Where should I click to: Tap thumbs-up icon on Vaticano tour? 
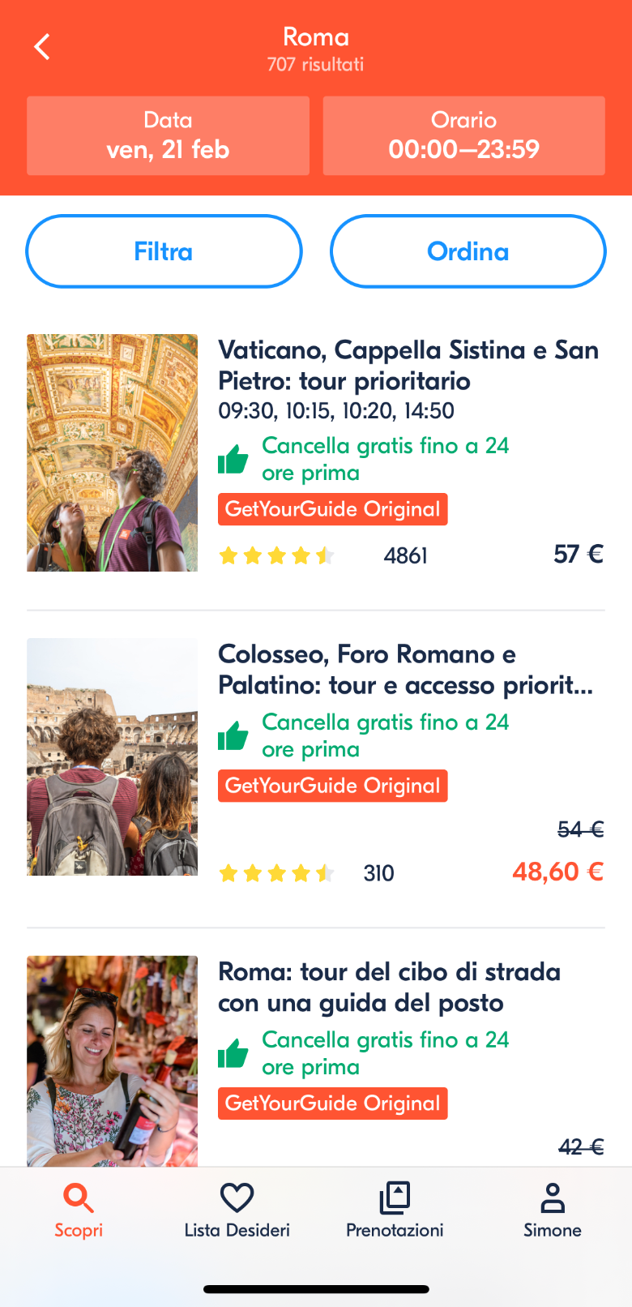click(233, 459)
